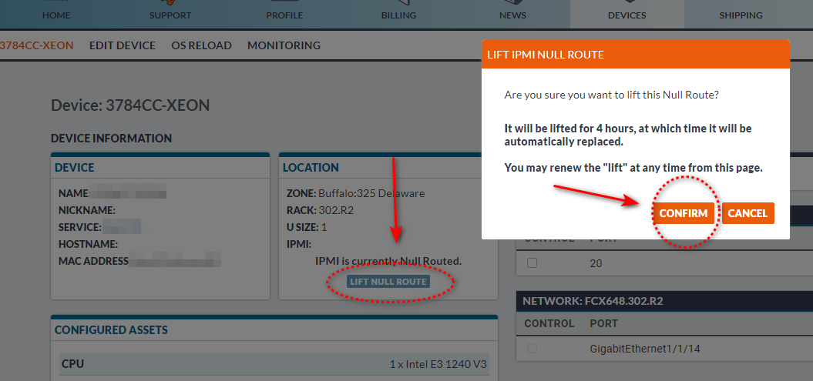Open the OS Reload tab
The height and width of the screenshot is (381, 813).
tap(201, 45)
